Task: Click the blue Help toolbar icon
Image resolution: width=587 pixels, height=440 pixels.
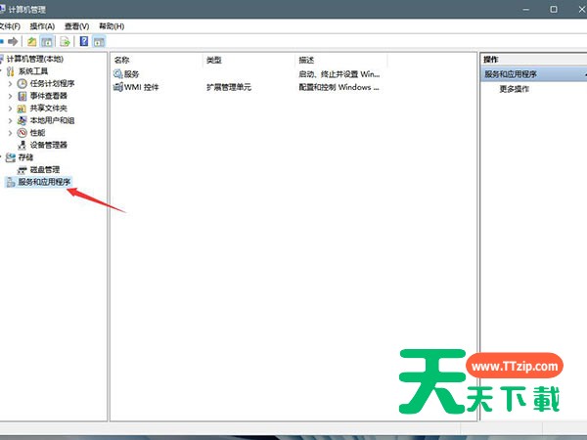Action: (x=84, y=42)
